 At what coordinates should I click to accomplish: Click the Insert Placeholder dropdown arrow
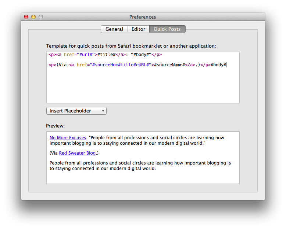point(103,111)
